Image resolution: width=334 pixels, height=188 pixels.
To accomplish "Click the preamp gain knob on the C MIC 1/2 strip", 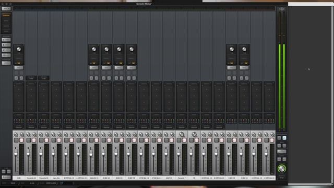I will pos(232,49).
